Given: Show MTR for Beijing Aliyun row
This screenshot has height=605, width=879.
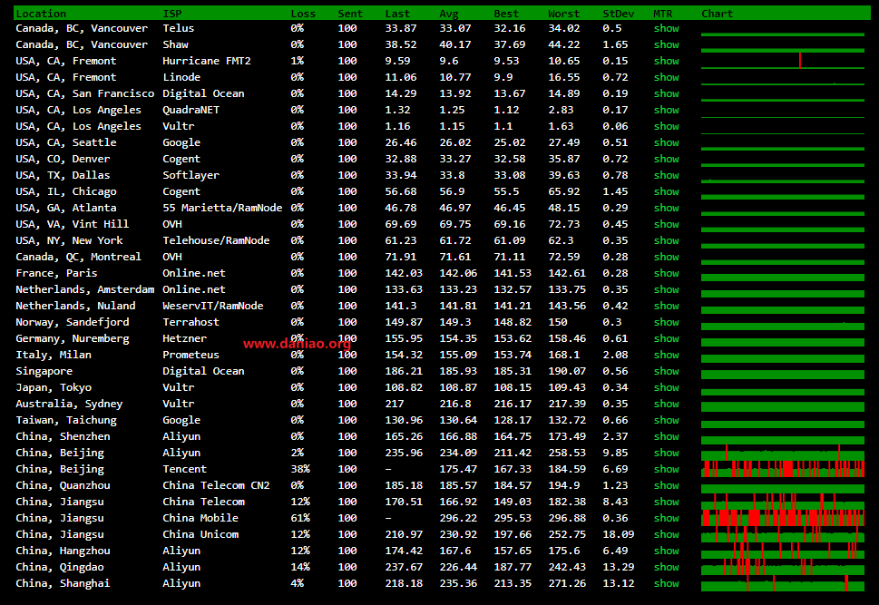Looking at the screenshot, I should coord(666,453).
